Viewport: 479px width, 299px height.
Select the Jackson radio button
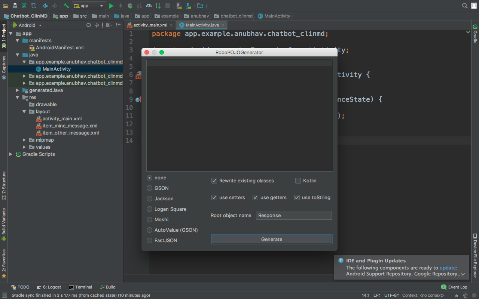point(150,198)
